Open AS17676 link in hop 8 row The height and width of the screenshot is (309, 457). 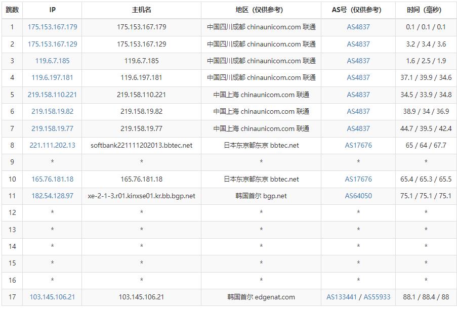tap(358, 145)
